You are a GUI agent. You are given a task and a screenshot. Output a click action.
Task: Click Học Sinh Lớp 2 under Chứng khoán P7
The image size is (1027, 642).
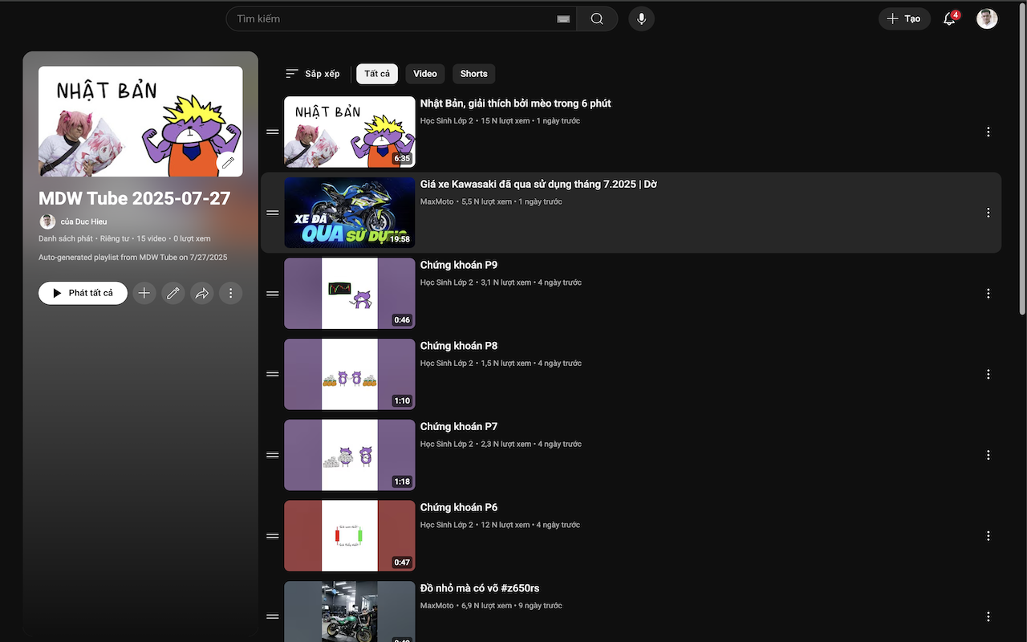coord(446,445)
